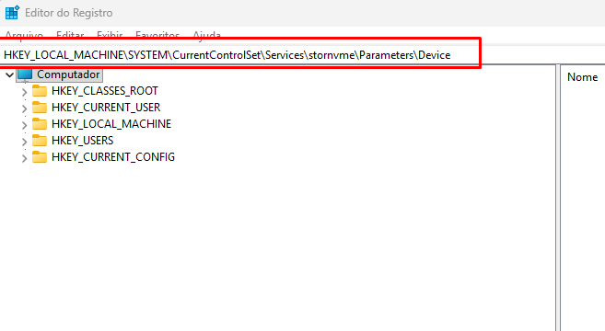Click the HKEY_CURRENT_USER folder icon
This screenshot has width=605, height=331.
(40, 108)
